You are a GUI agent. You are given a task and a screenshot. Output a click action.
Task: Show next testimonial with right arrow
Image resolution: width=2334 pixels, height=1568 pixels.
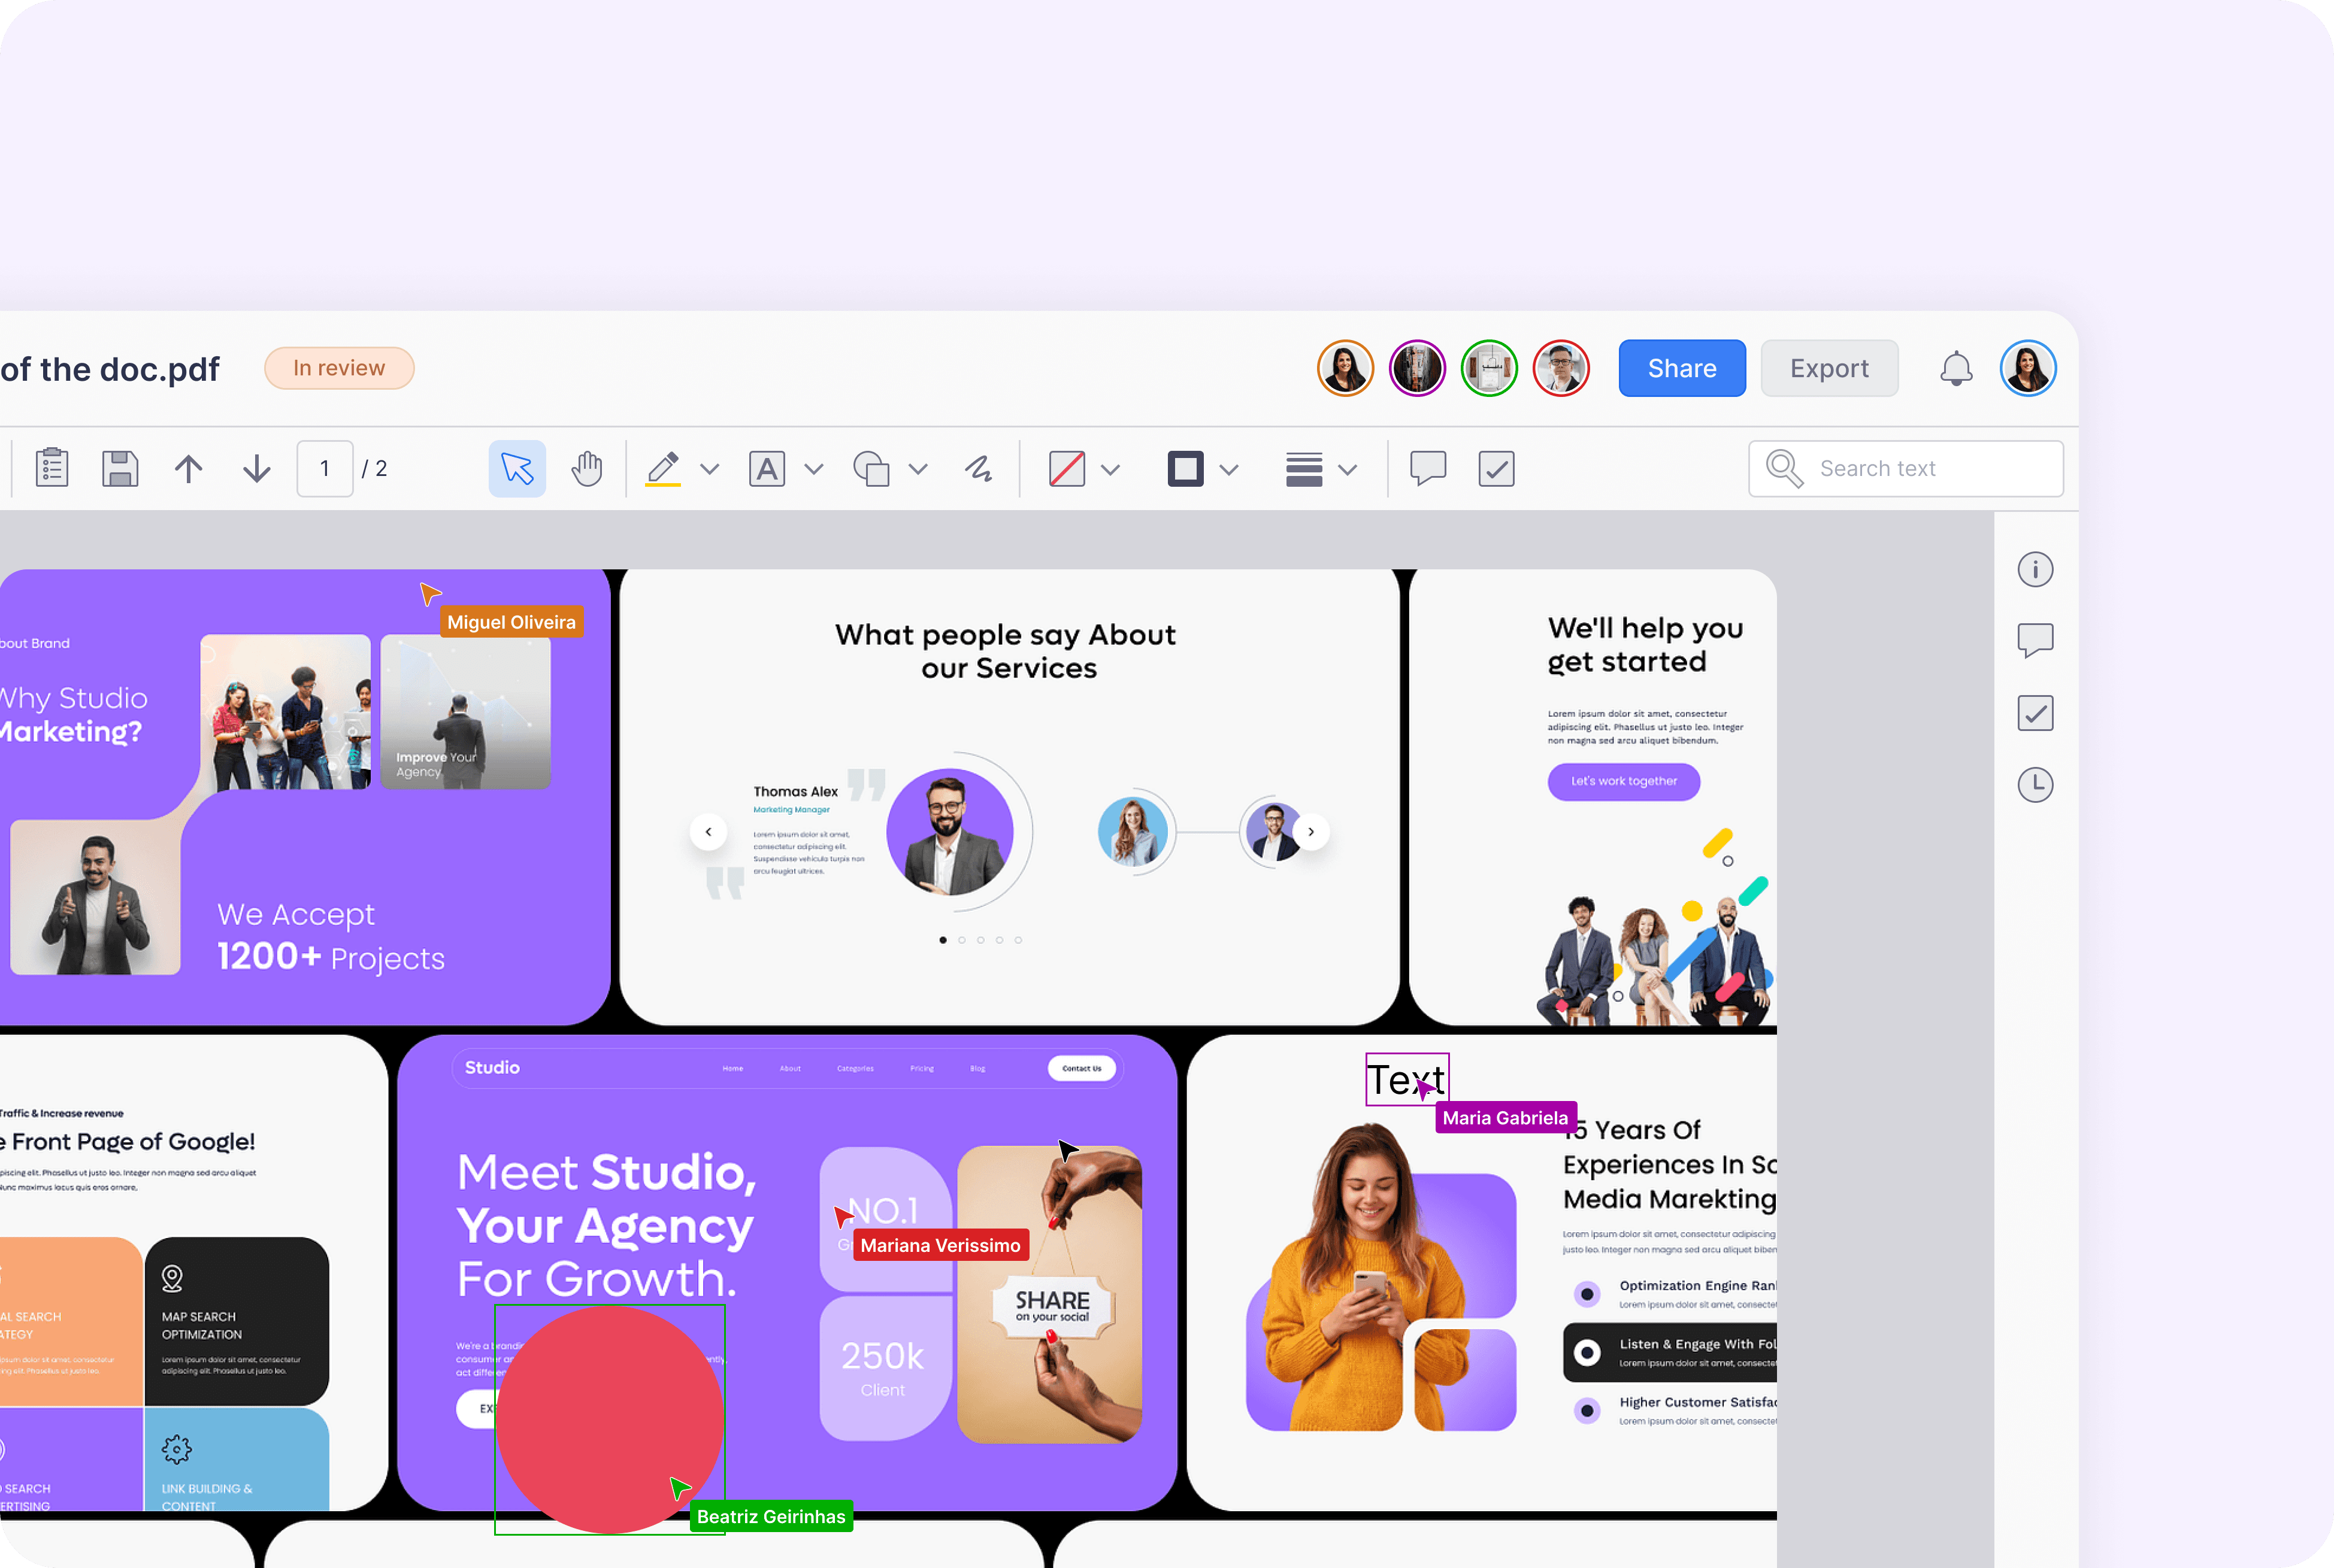pyautogui.click(x=1310, y=832)
